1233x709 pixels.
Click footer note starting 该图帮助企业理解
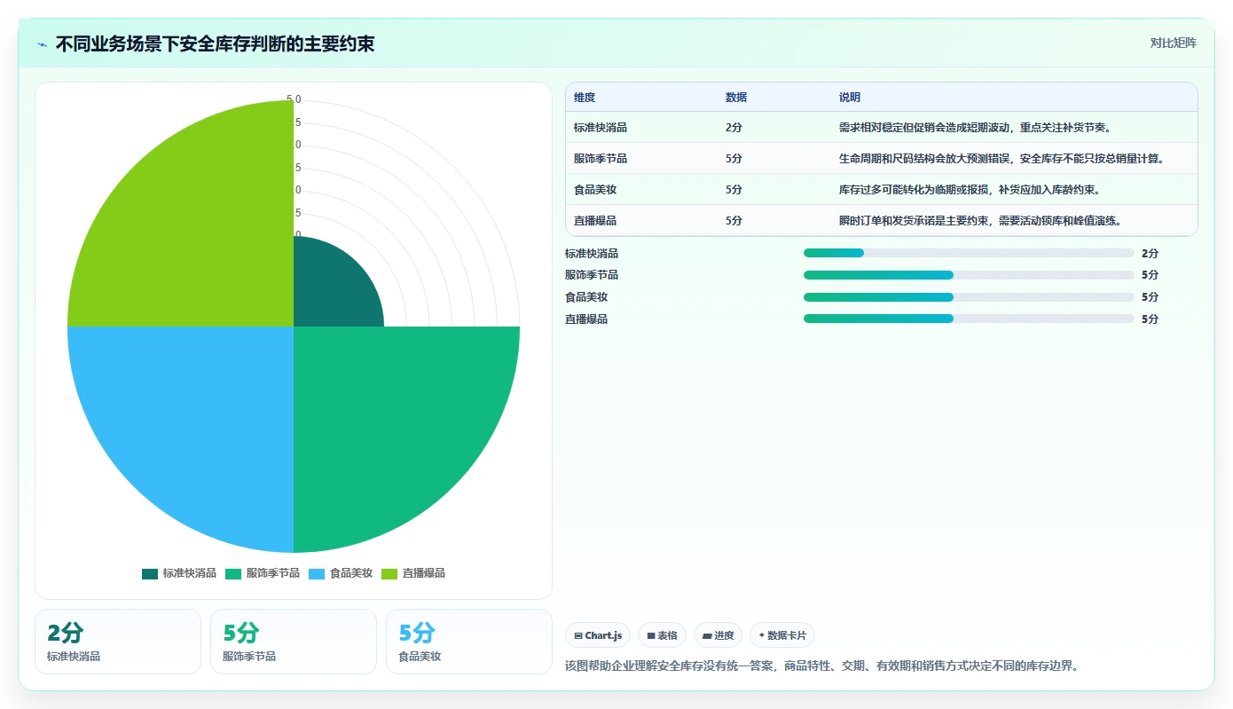coord(821,666)
